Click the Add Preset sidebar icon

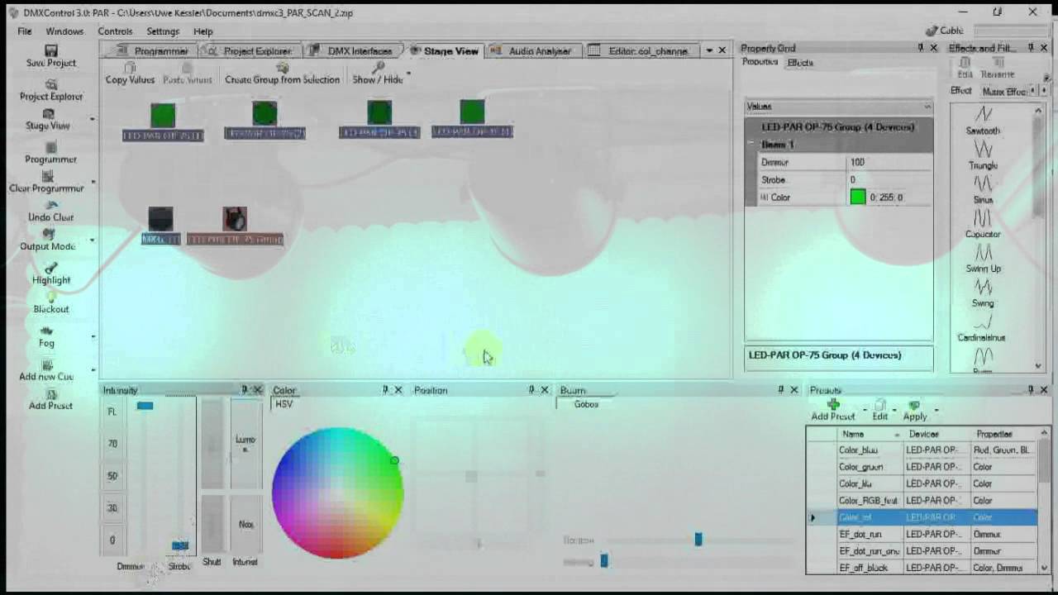click(x=51, y=394)
